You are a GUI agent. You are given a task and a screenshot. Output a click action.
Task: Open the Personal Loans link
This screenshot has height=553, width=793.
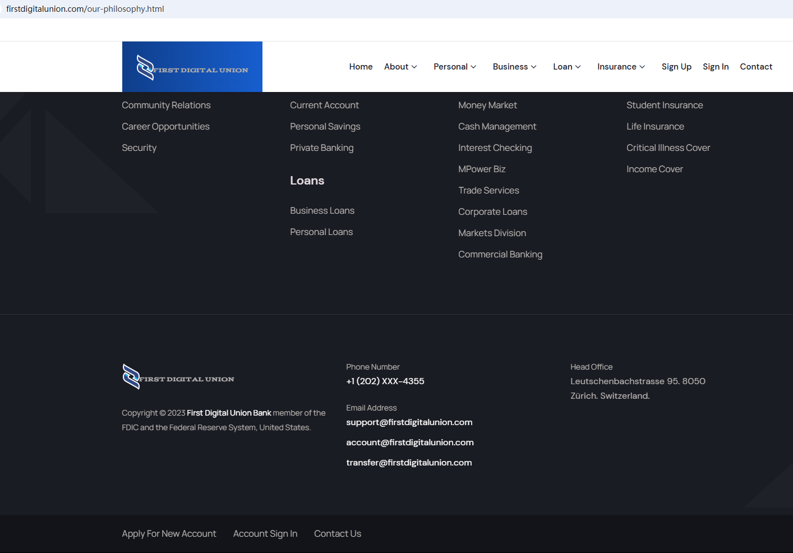tap(321, 232)
